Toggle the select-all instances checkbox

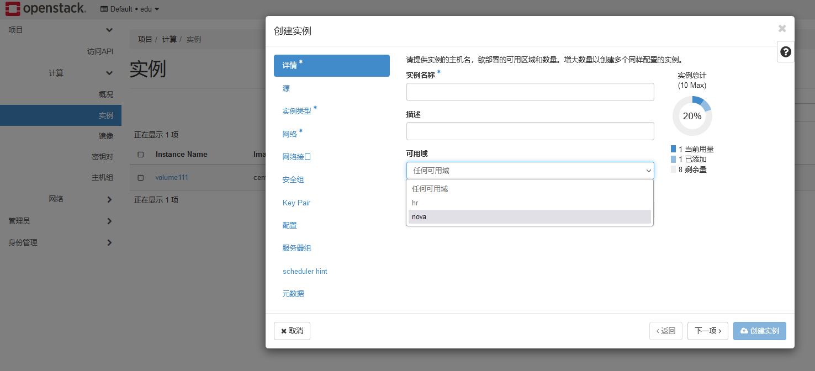pos(141,155)
